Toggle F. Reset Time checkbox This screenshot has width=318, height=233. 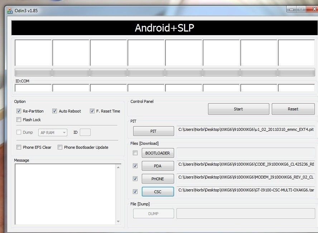(x=92, y=111)
